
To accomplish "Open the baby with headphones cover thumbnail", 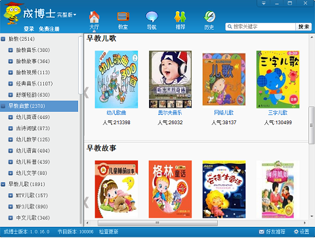I will click(170, 80).
